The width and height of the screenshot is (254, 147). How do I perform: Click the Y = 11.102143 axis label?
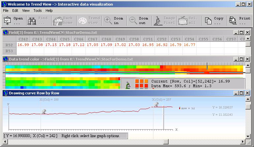[222, 115]
